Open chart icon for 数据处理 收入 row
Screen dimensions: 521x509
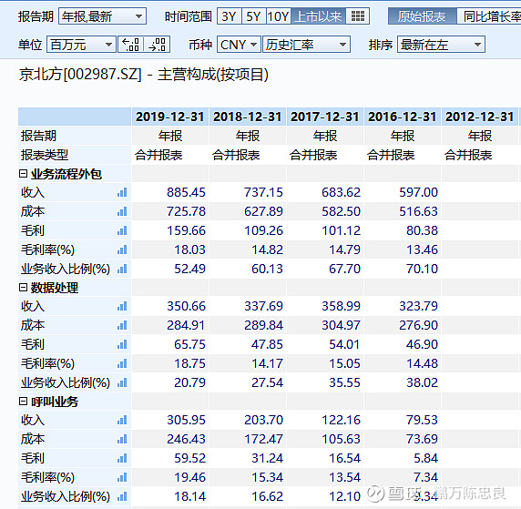(122, 306)
